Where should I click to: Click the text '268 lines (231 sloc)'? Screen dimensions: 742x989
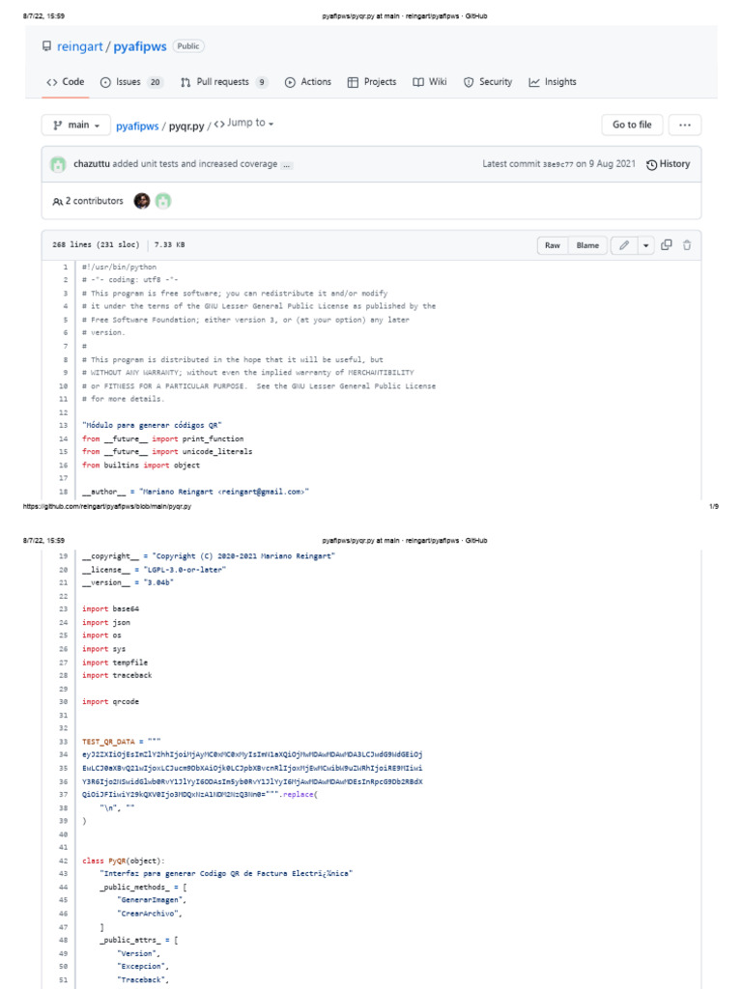coord(96,244)
